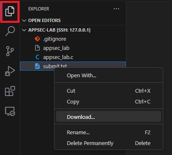This screenshot has width=172, height=155.
Task: Click the .gitignore git file icon
Action: pos(37,39)
